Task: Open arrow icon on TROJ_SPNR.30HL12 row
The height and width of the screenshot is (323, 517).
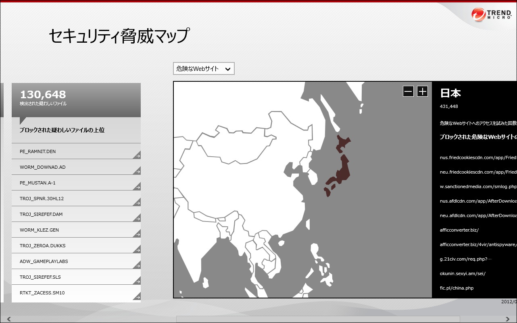Action: click(137, 202)
